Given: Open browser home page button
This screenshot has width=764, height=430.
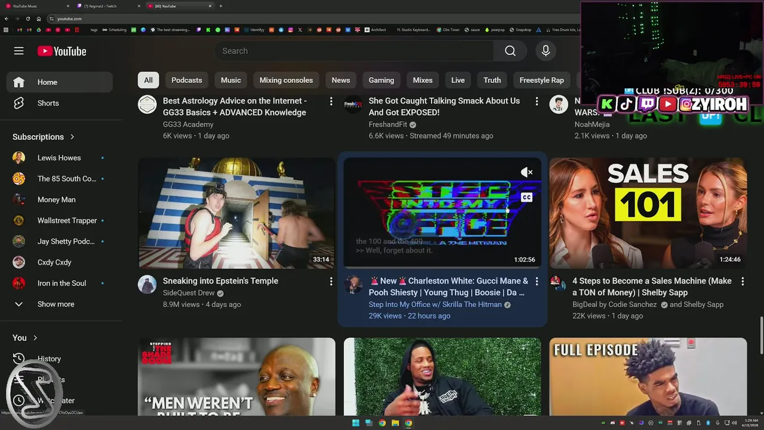Looking at the screenshot, I should 39,19.
